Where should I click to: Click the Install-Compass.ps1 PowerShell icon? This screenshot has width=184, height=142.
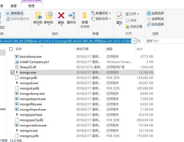(x=17, y=62)
